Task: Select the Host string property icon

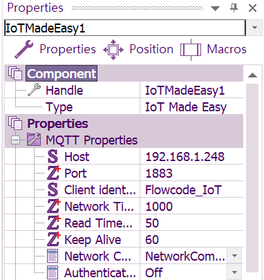Action: click(x=53, y=156)
